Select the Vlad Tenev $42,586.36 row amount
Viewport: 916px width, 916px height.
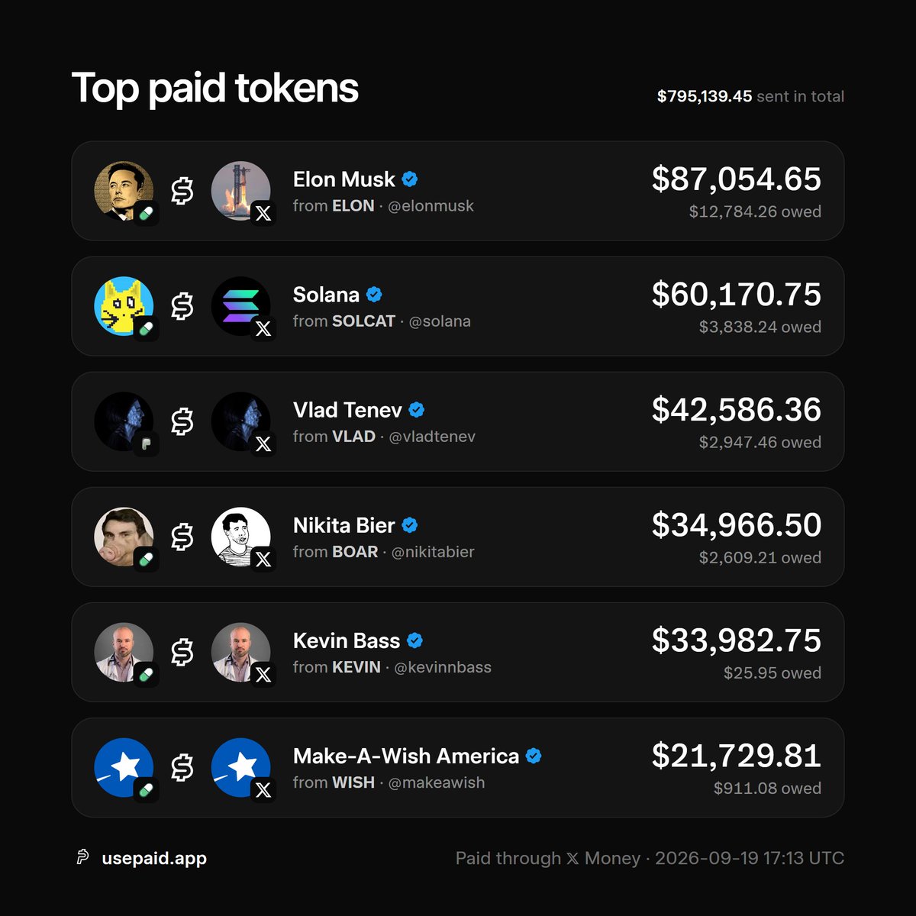(x=737, y=410)
